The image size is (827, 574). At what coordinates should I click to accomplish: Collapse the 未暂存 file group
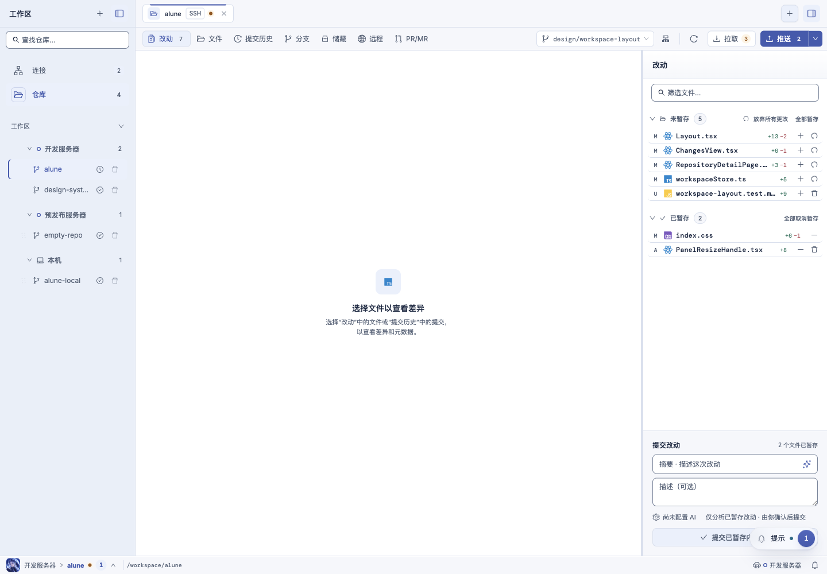click(x=652, y=119)
